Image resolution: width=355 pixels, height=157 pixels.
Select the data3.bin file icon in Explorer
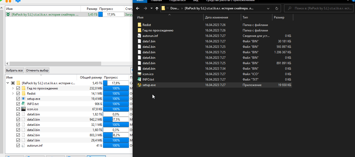click(x=139, y=52)
